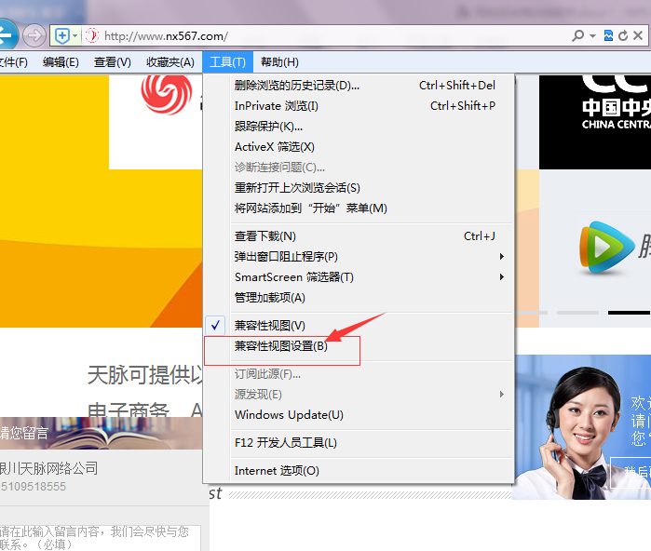Open 兼容性视图设置(B) menu entry
This screenshot has width=651, height=551.
280,346
